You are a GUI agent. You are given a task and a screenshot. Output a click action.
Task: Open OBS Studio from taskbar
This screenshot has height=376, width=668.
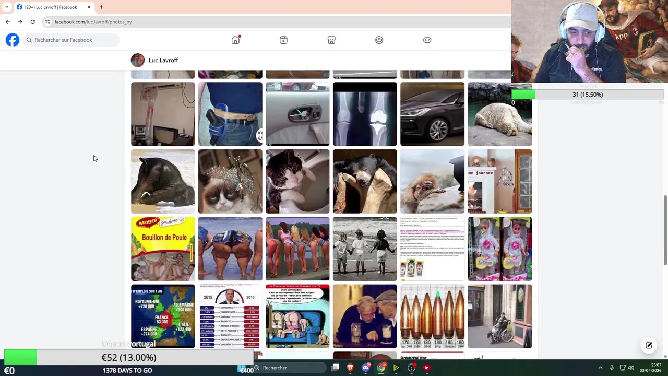click(411, 368)
